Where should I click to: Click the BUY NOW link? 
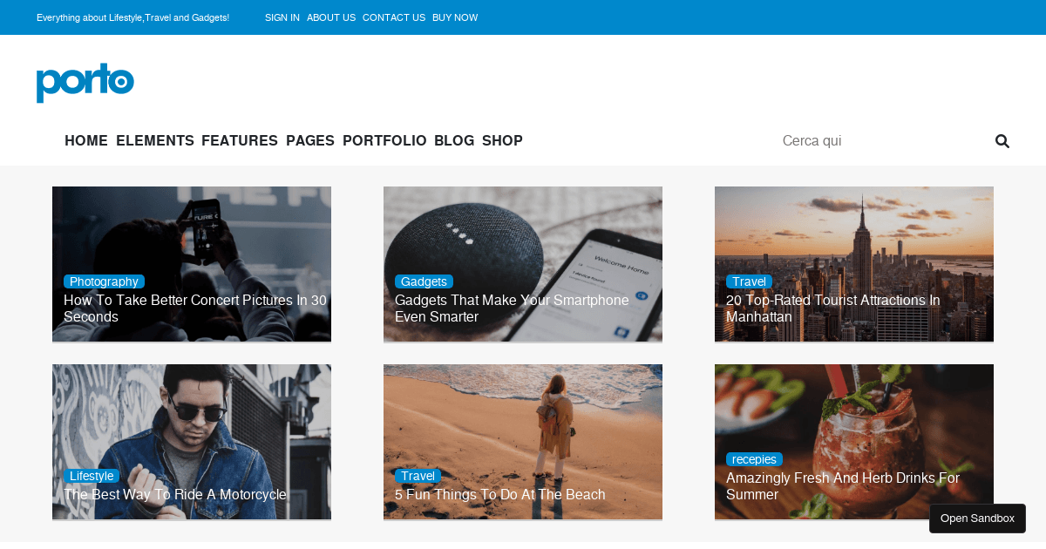455,17
